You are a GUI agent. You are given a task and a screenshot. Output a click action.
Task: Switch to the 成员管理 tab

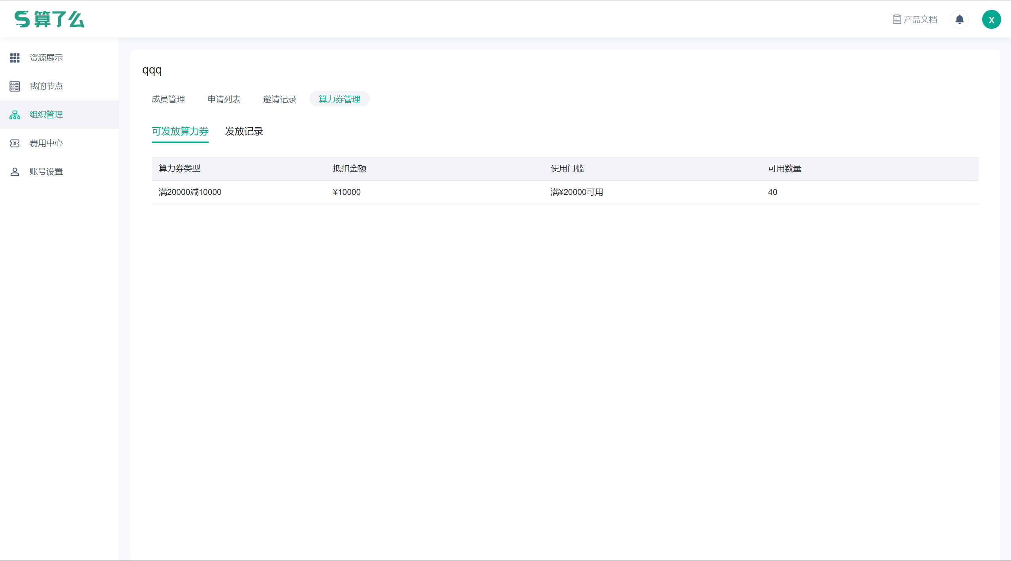pyautogui.click(x=168, y=99)
